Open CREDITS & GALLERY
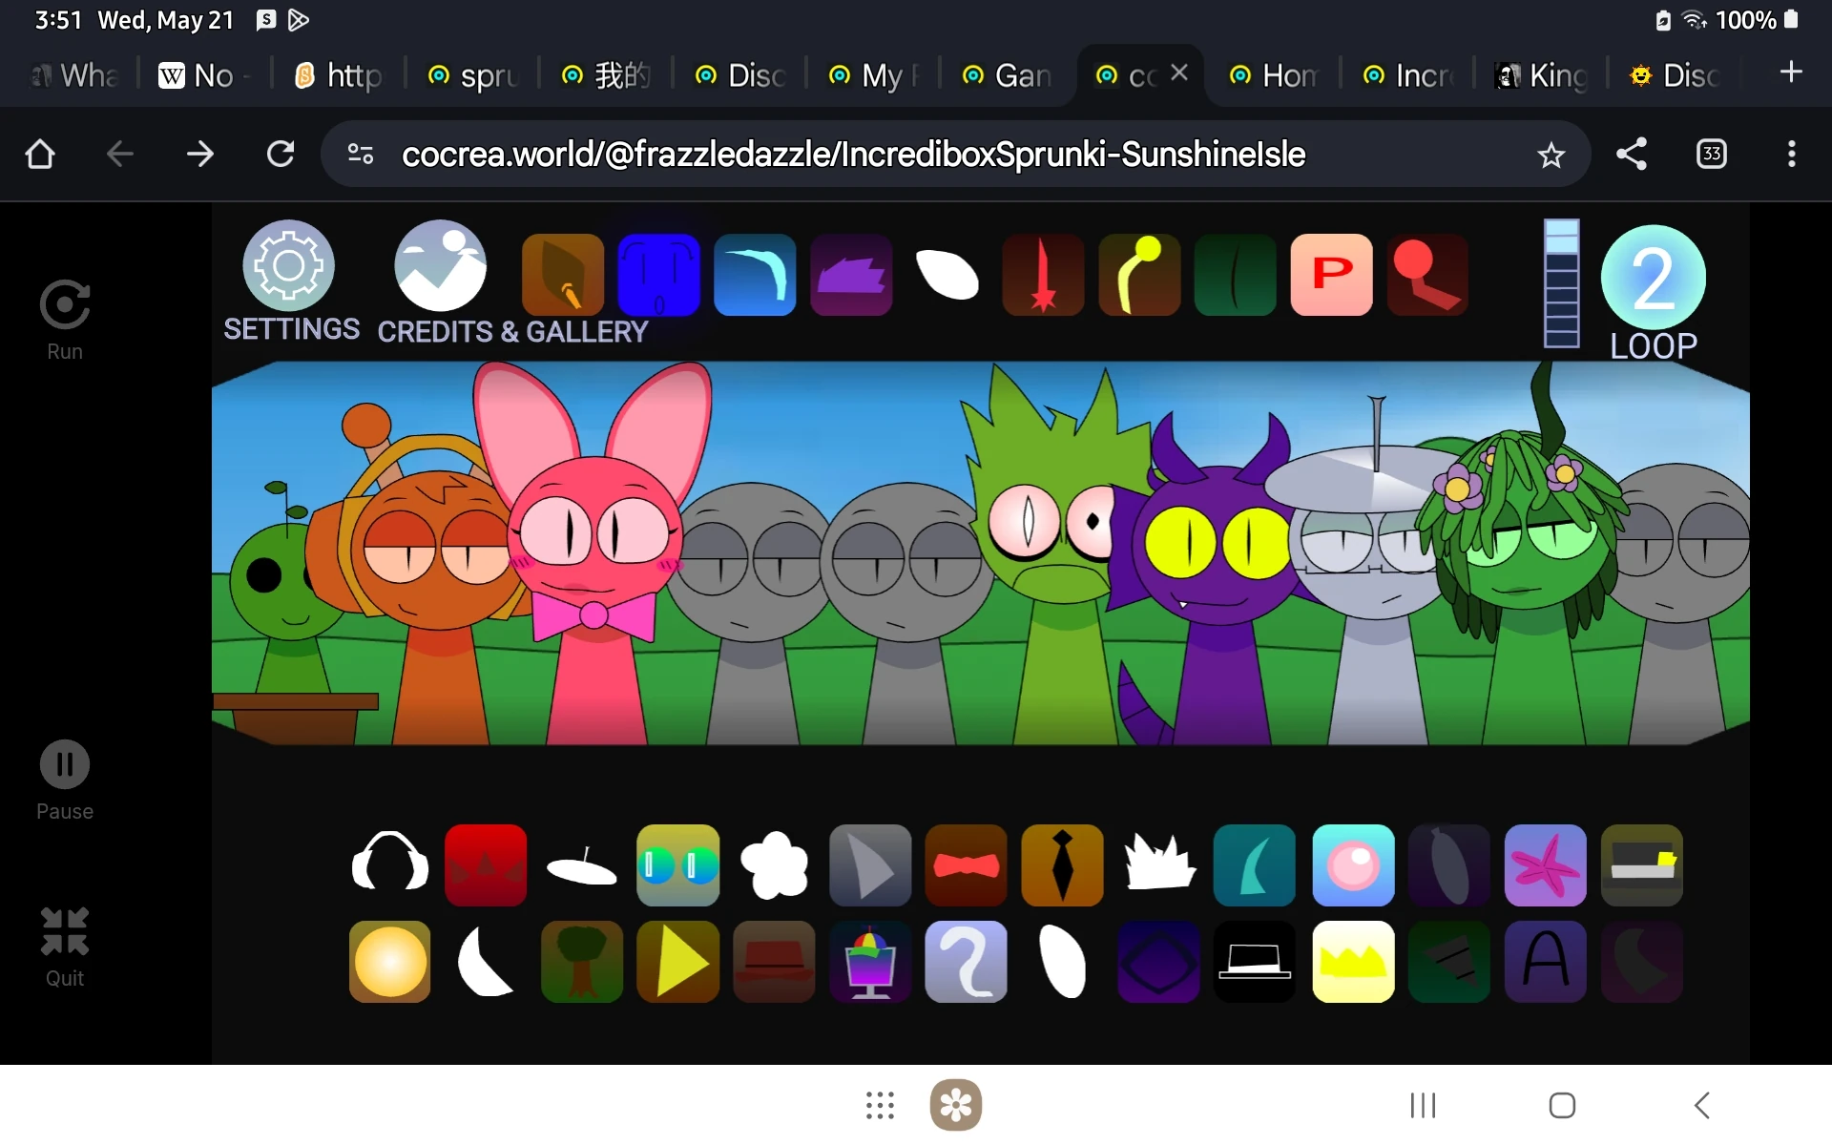1832x1145 pixels. (x=440, y=266)
